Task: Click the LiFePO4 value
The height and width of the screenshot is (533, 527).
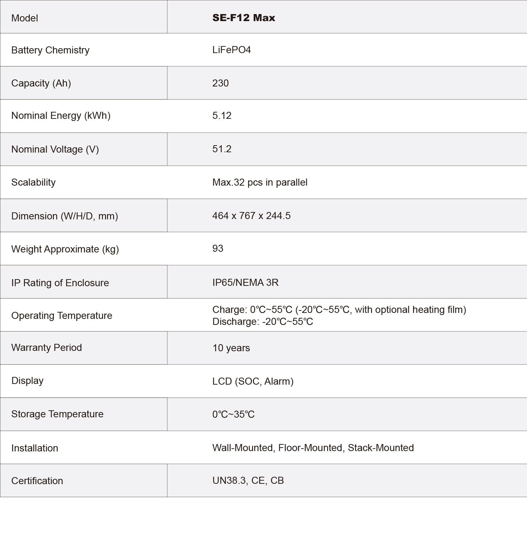Action: (x=232, y=50)
